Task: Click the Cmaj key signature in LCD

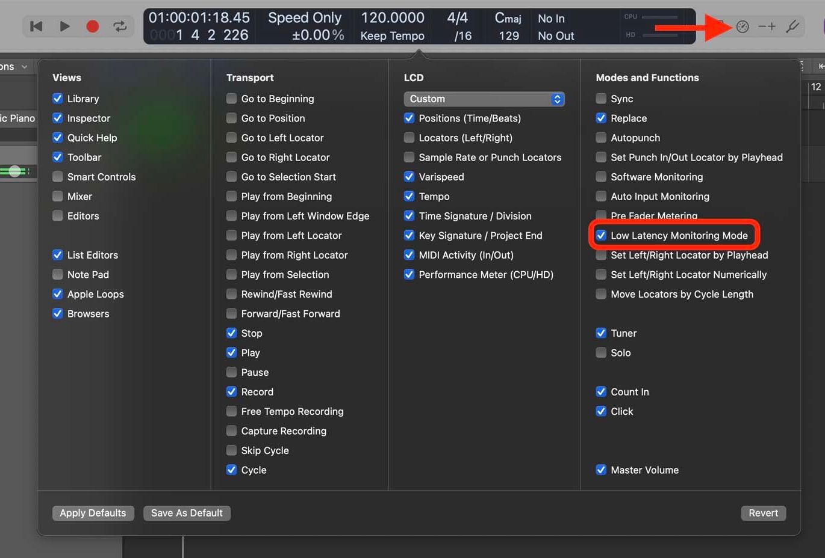Action: click(x=508, y=18)
